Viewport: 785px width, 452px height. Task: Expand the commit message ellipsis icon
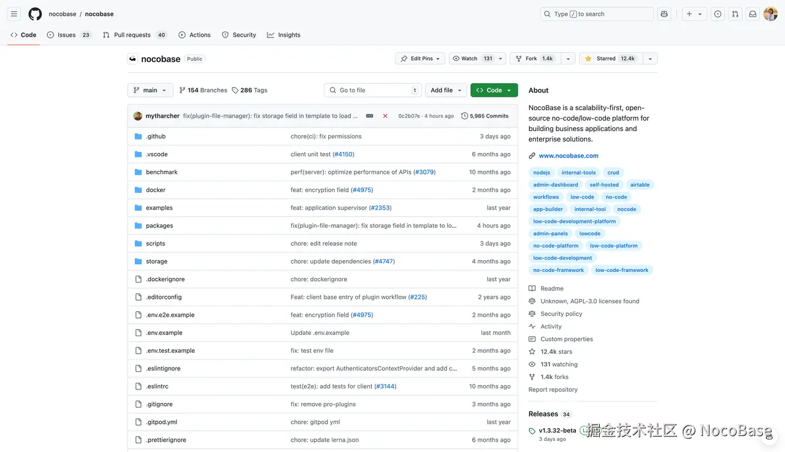[368, 115]
